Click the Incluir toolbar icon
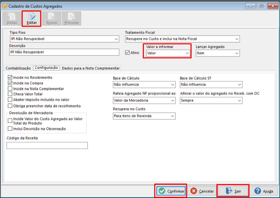 pos(12,19)
